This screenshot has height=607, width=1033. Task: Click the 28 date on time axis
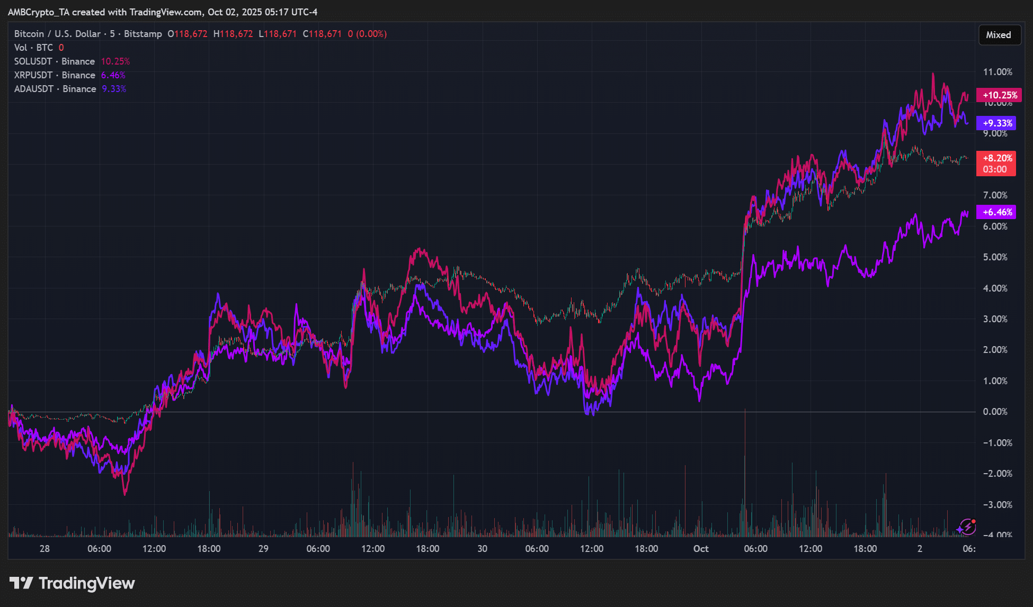coord(44,549)
